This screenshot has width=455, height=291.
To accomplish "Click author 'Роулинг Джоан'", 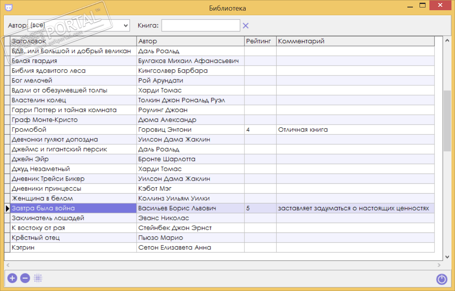I will 191,110.
